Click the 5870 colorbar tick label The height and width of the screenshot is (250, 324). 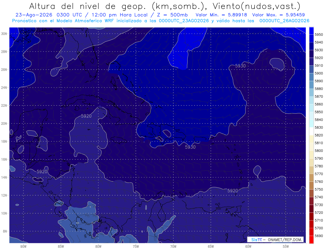[x=319, y=96]
